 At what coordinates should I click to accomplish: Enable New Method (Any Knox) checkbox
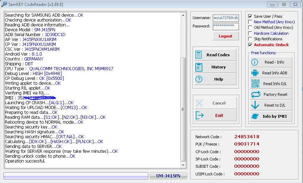[x=250, y=22]
